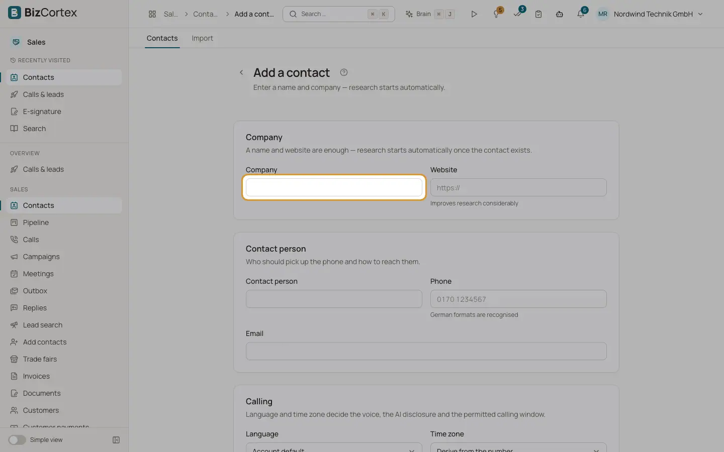Go back using the arrow beside Add a contact
Screen dimensions: 724x452
(241, 72)
